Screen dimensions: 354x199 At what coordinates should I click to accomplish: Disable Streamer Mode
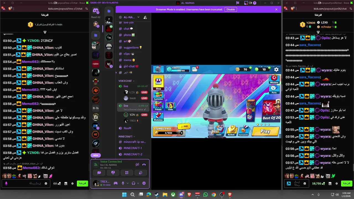[231, 9]
